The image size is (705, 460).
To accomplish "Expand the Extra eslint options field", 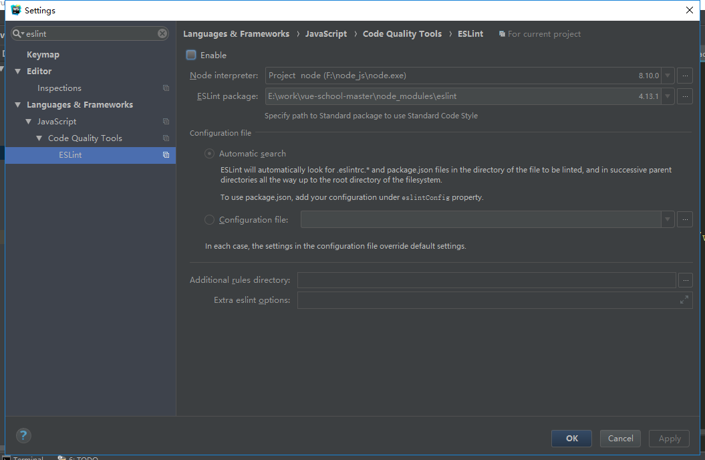I will (x=684, y=300).
